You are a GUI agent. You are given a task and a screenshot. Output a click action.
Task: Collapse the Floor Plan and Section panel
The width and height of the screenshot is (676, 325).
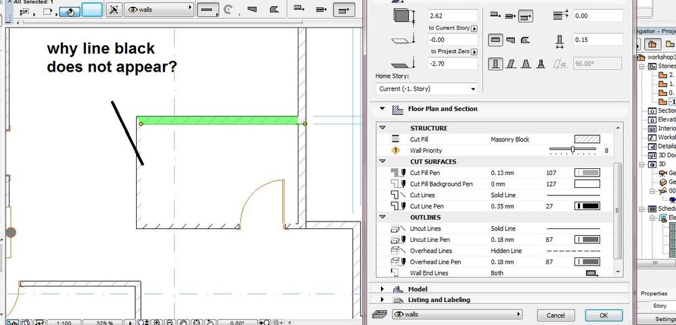pos(382,109)
